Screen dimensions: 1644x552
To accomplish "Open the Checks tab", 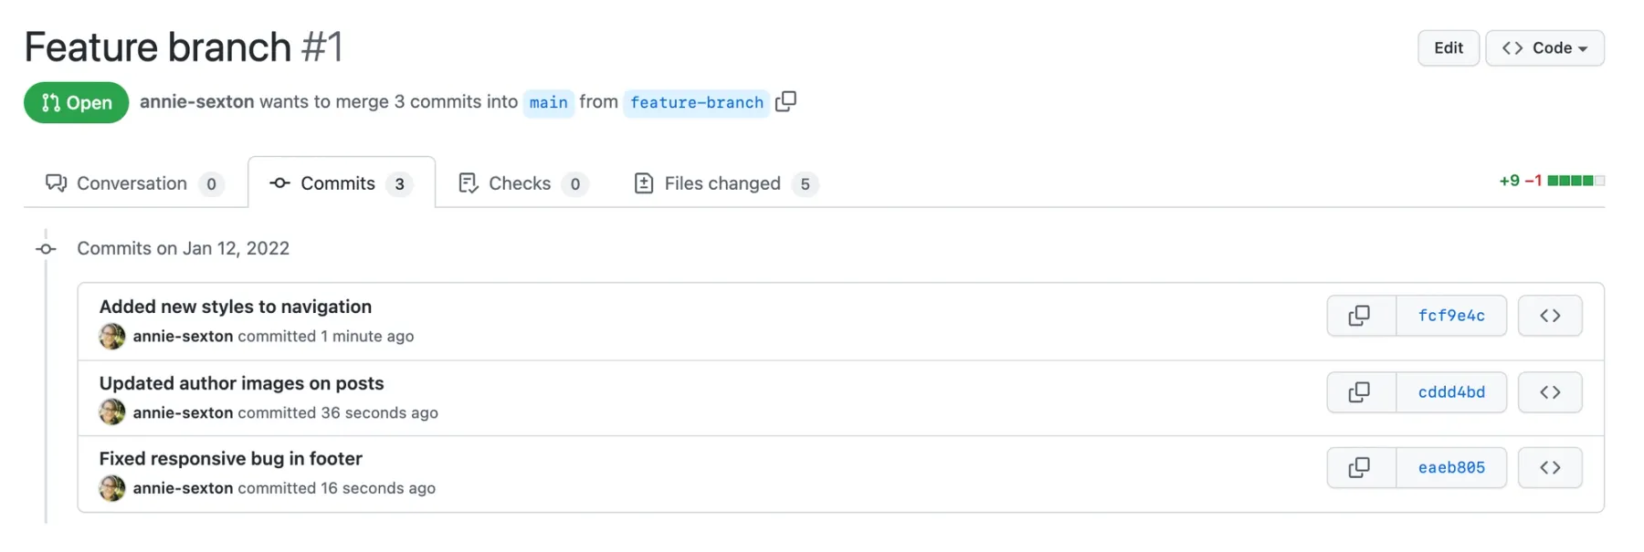I will click(522, 183).
